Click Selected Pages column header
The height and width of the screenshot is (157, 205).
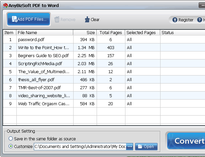coord(142,32)
